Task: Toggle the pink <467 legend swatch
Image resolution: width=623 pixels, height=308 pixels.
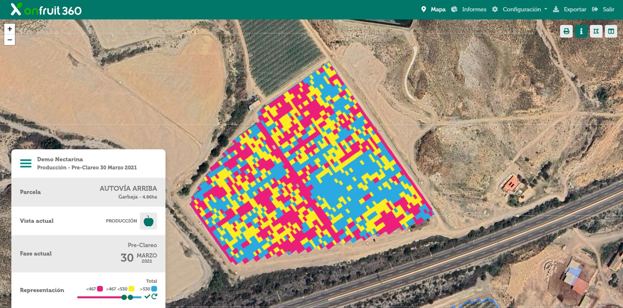Action: [100, 289]
